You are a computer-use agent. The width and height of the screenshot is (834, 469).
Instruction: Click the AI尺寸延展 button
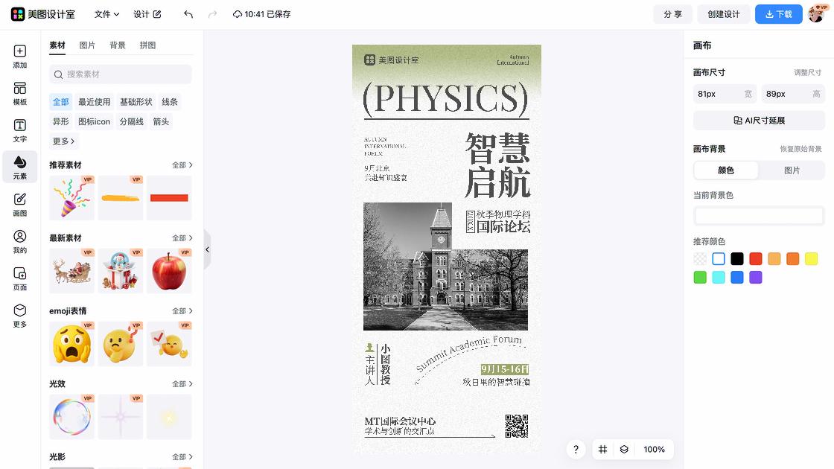pos(758,120)
